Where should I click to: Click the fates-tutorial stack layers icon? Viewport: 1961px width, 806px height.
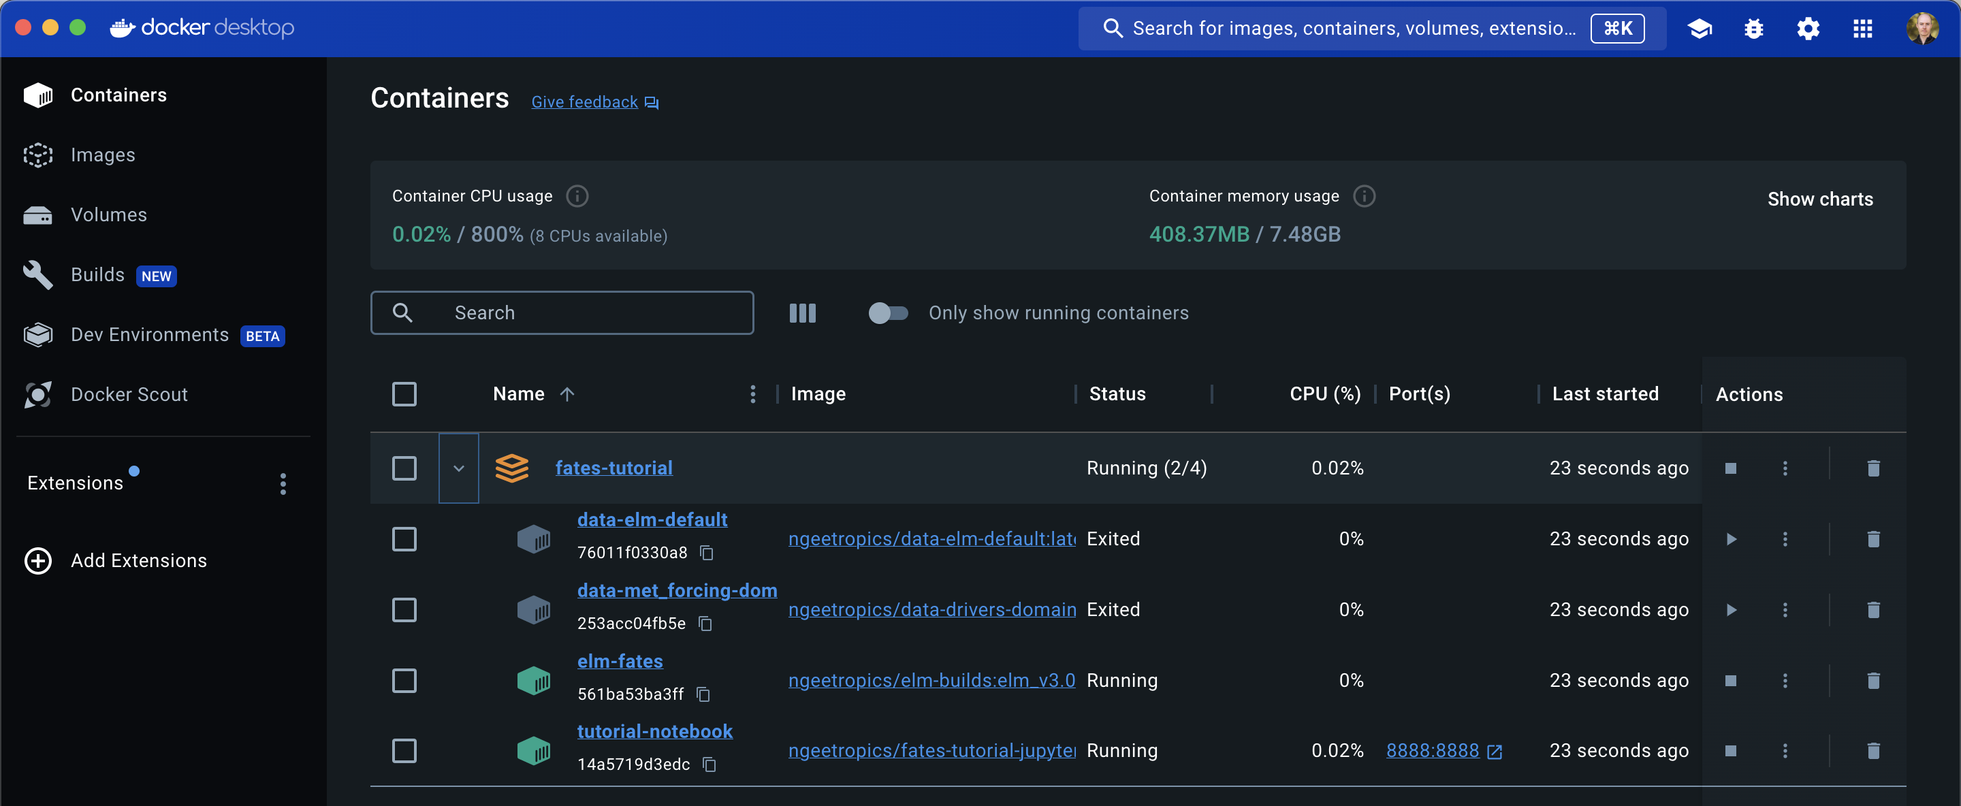click(x=511, y=468)
